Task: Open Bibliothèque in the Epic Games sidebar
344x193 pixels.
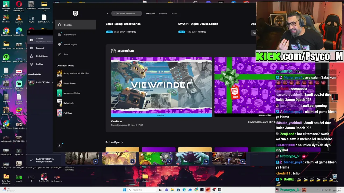Action: tap(76, 35)
